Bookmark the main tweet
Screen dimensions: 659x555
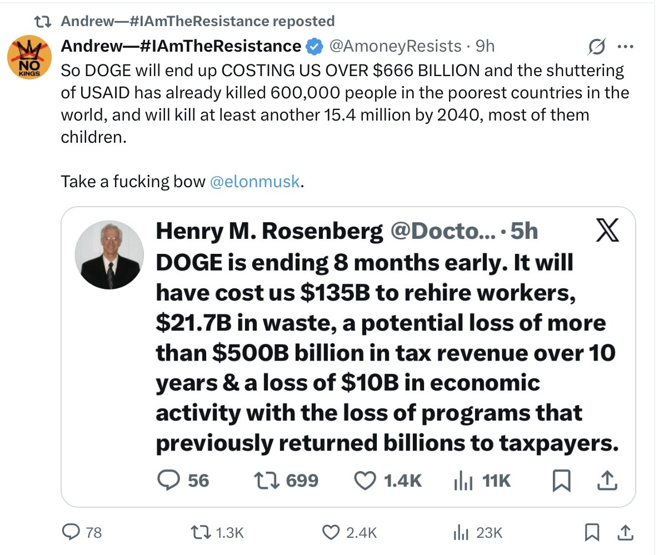point(592,533)
